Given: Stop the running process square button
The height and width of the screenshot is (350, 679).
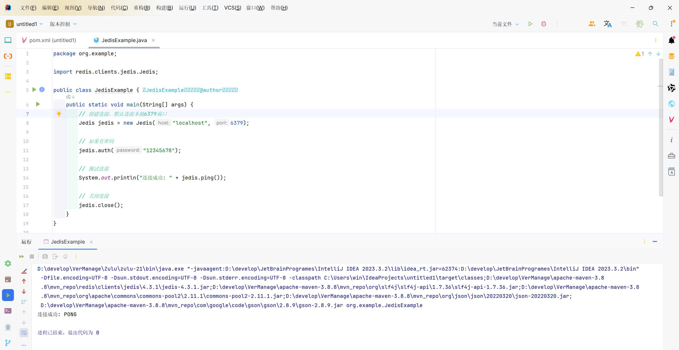Looking at the screenshot, I should coord(32,257).
